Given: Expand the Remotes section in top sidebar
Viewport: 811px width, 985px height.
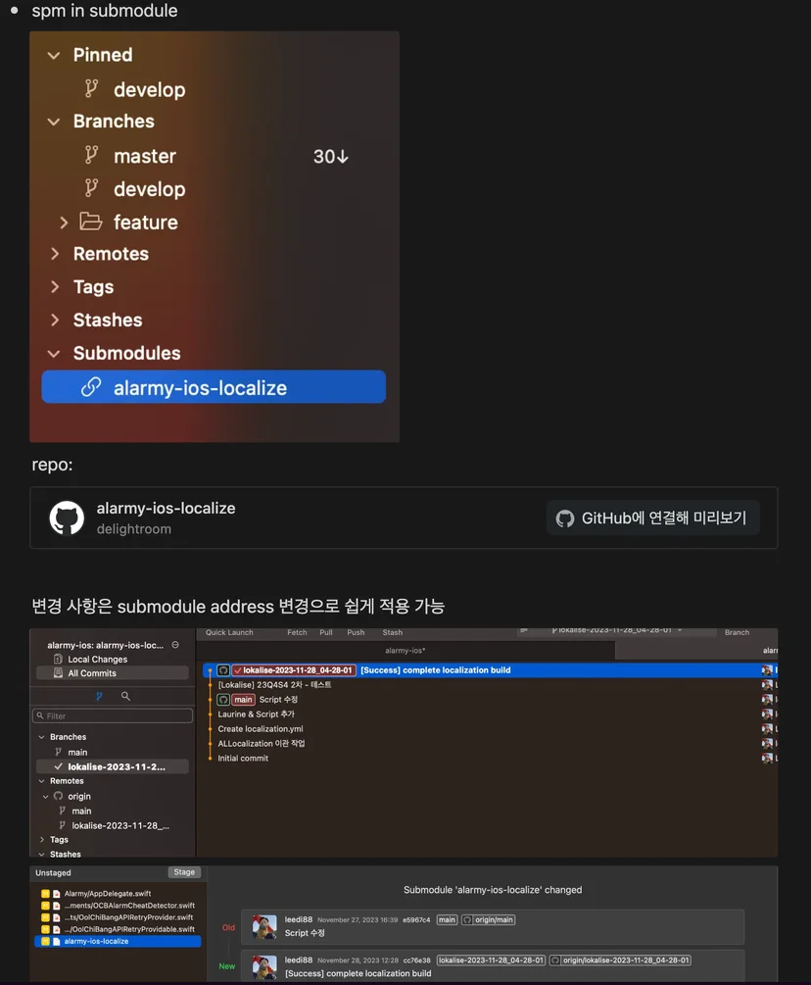Looking at the screenshot, I should click(55, 254).
